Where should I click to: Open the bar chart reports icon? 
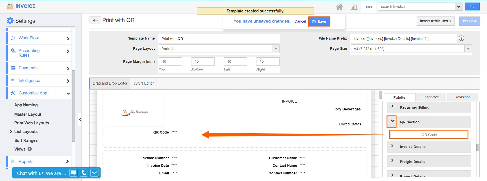(x=354, y=7)
